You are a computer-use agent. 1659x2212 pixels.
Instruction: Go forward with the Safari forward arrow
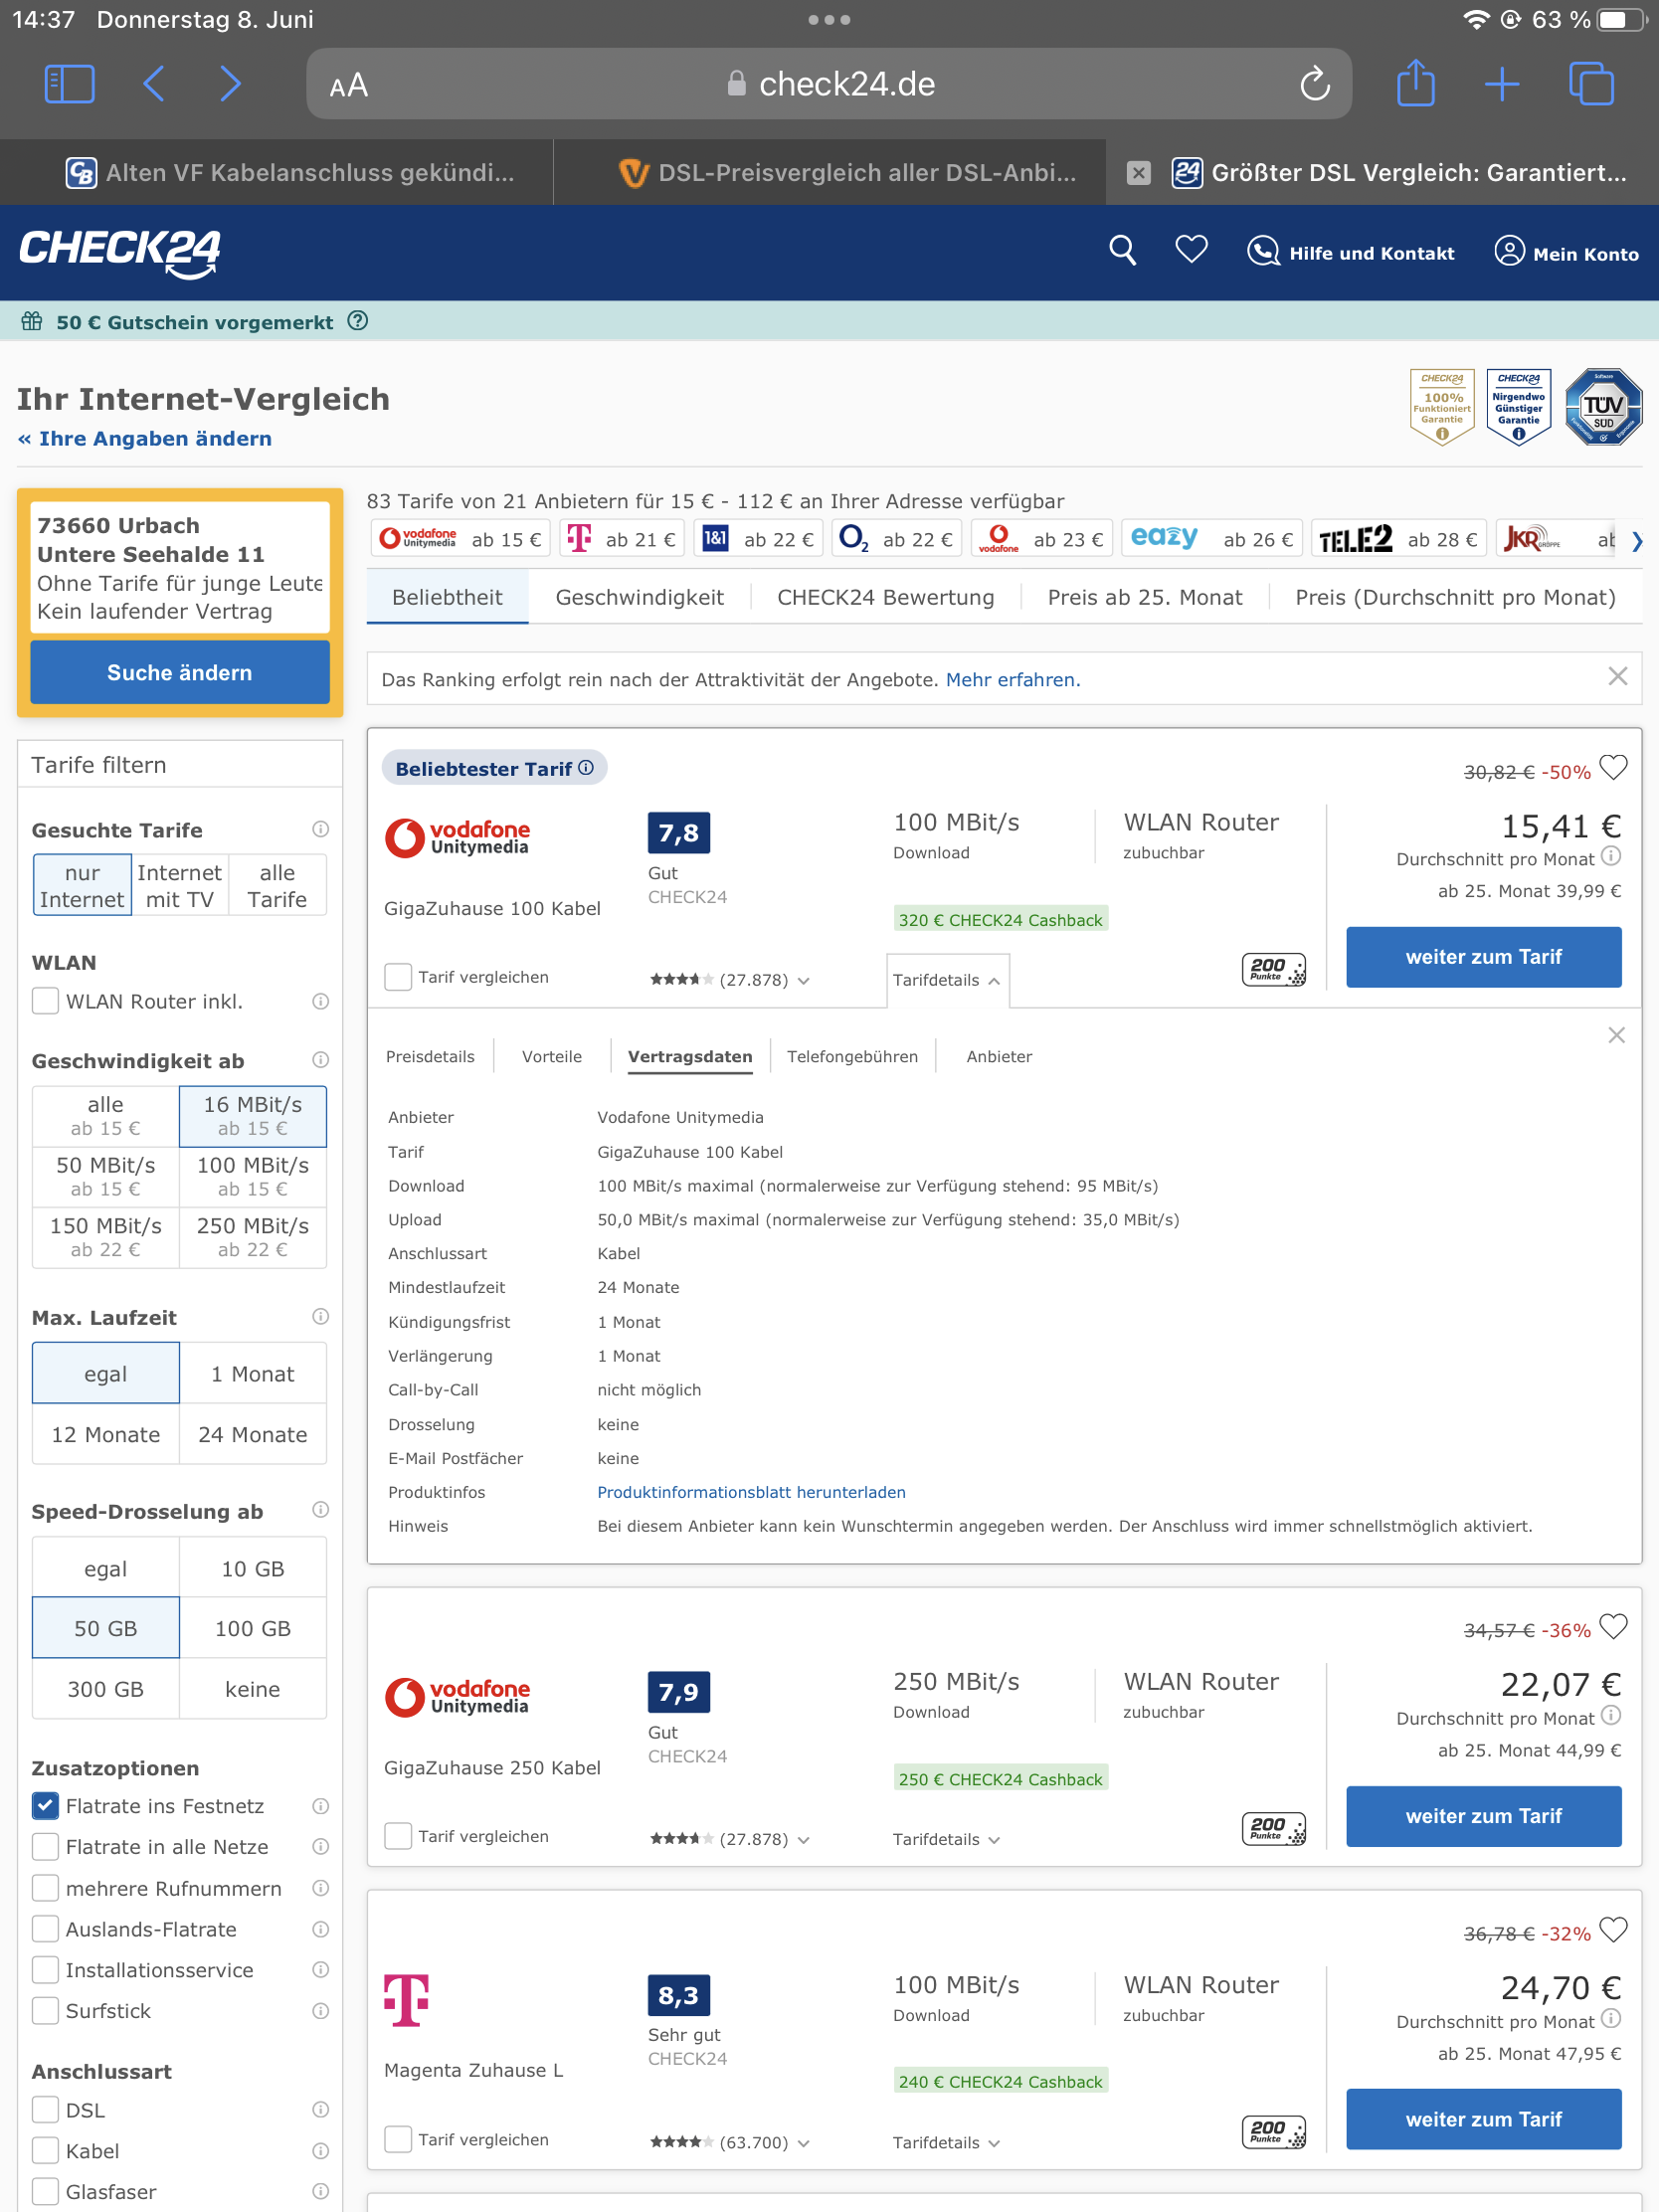point(230,84)
